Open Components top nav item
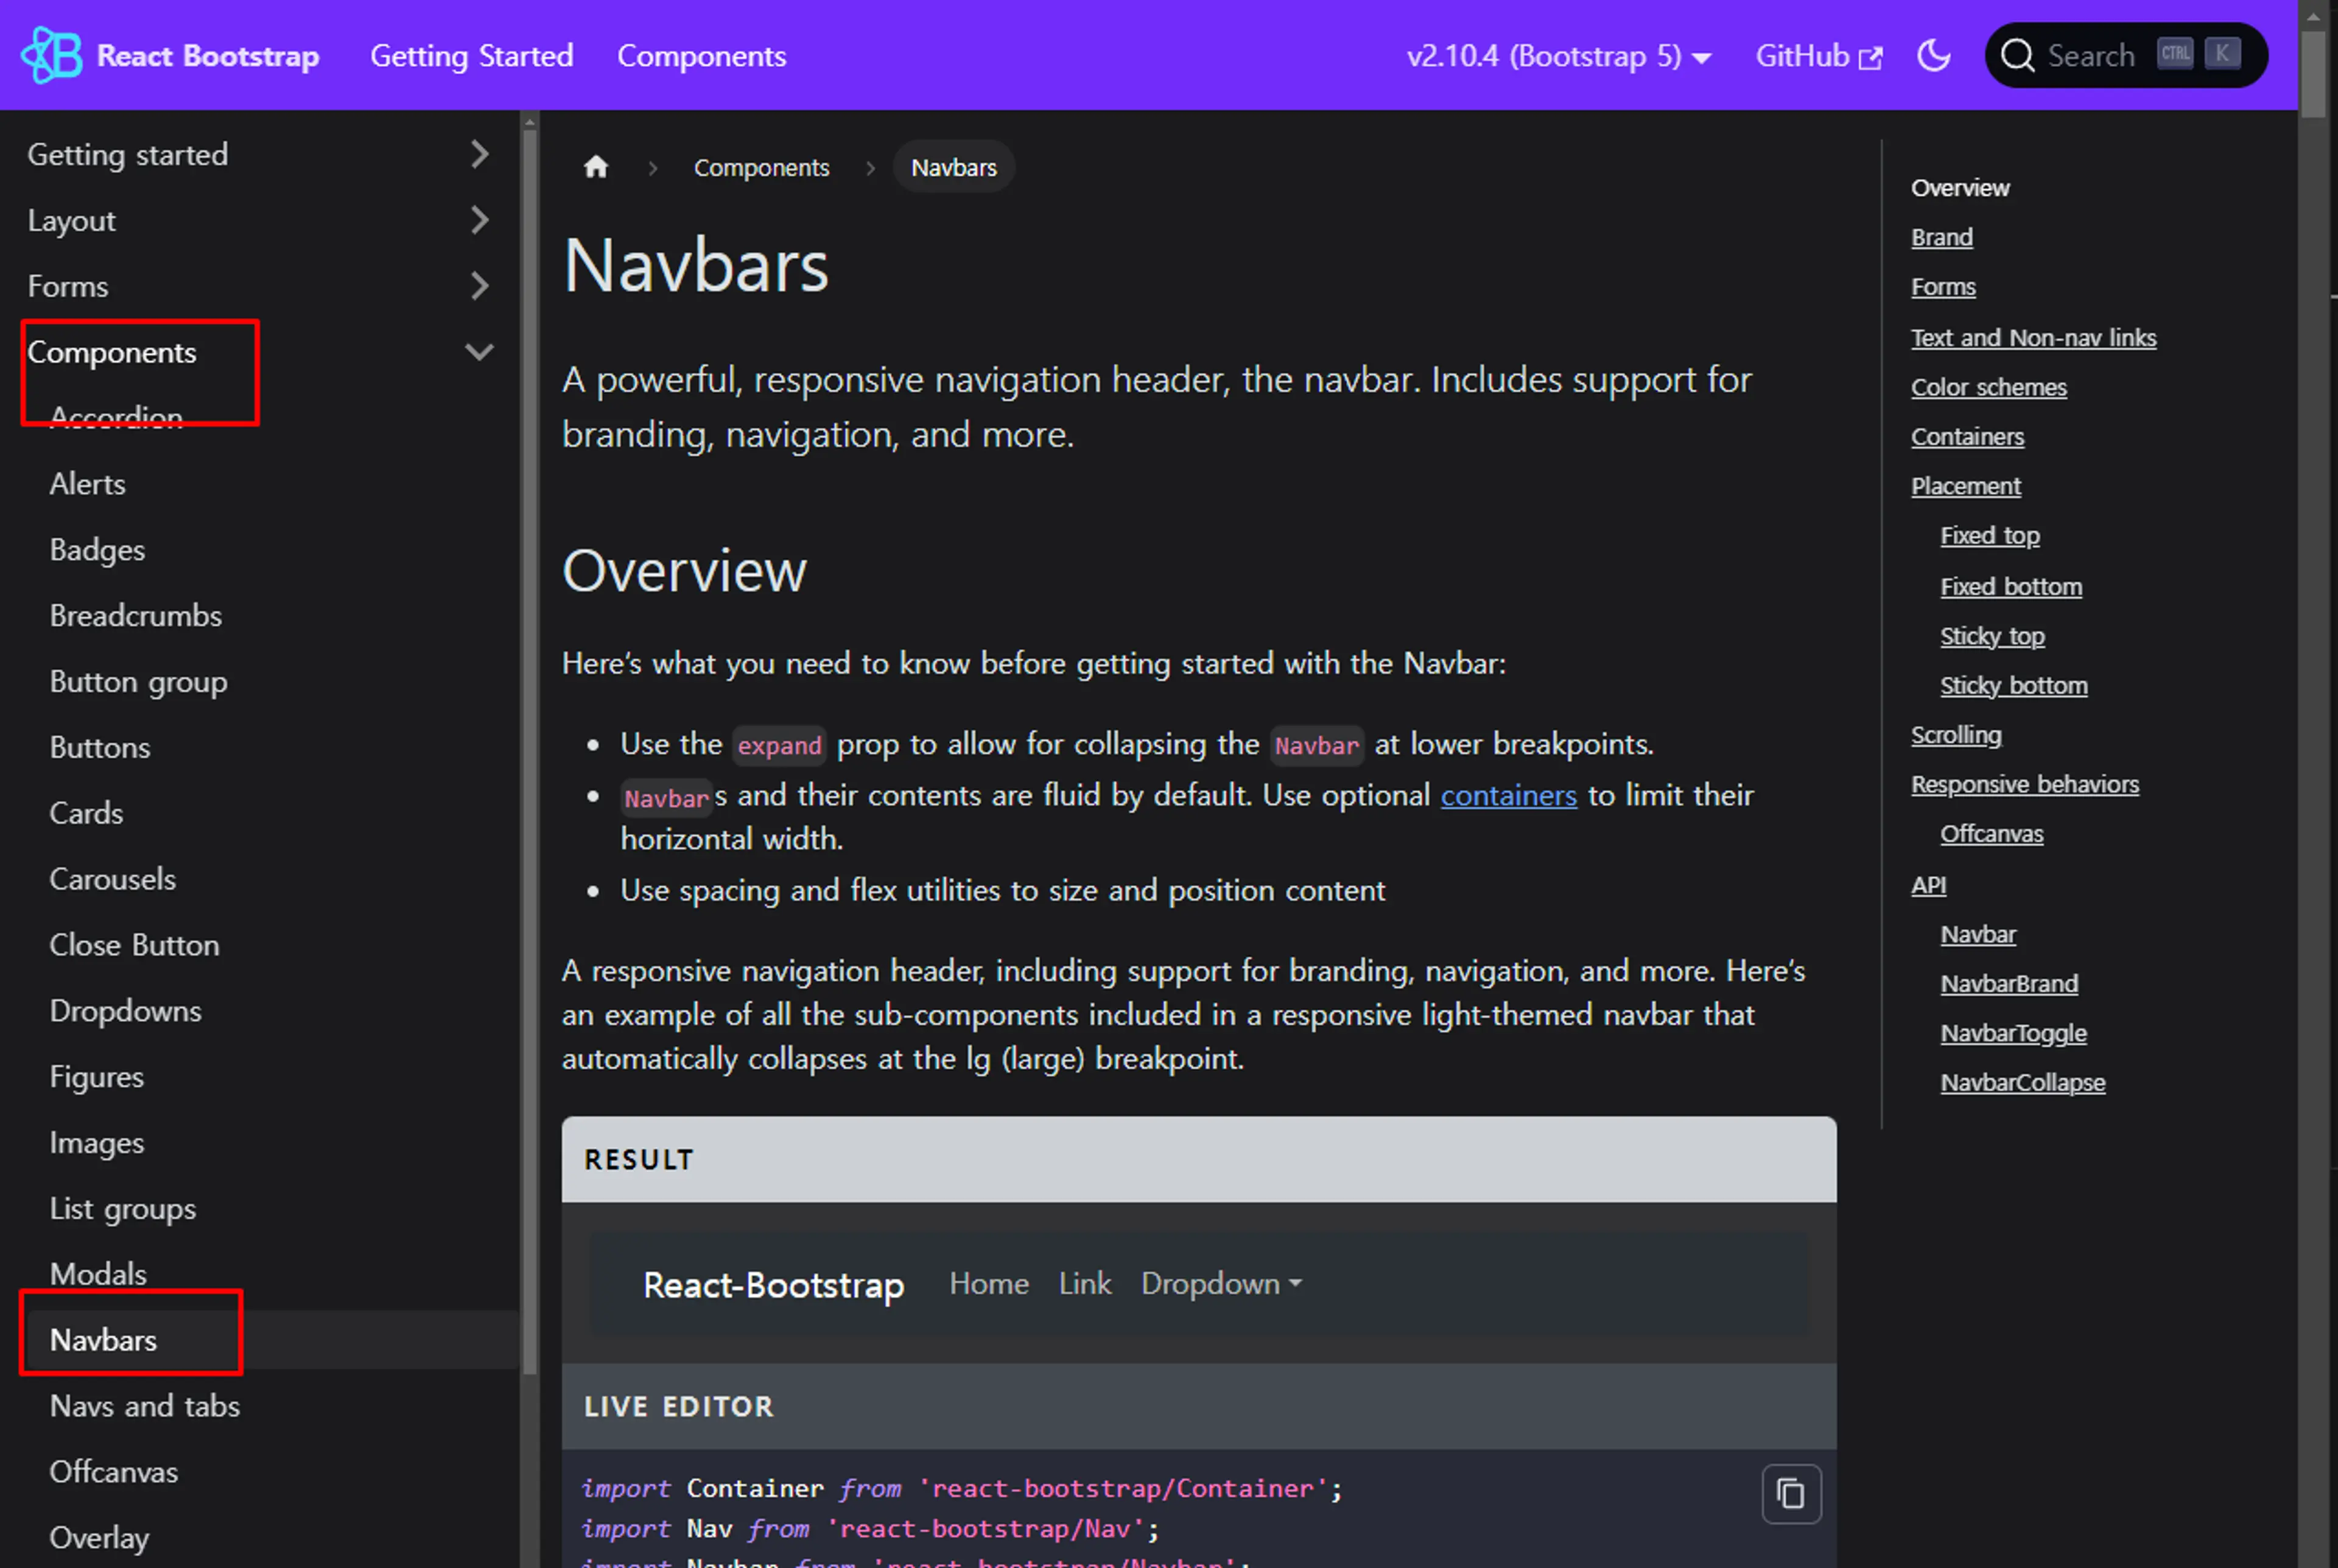Image resolution: width=2338 pixels, height=1568 pixels. [701, 56]
